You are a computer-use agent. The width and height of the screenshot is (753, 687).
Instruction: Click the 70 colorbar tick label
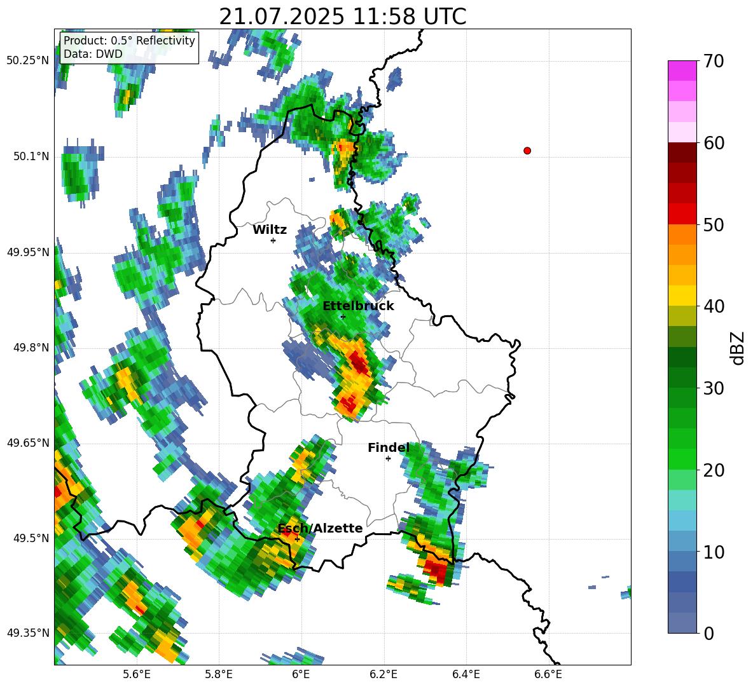(714, 62)
